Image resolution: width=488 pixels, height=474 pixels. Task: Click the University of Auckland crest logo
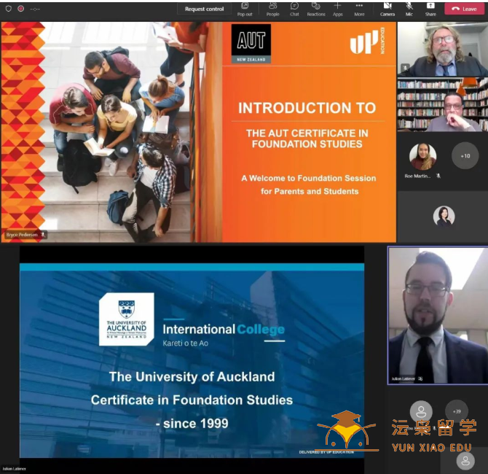(126, 319)
